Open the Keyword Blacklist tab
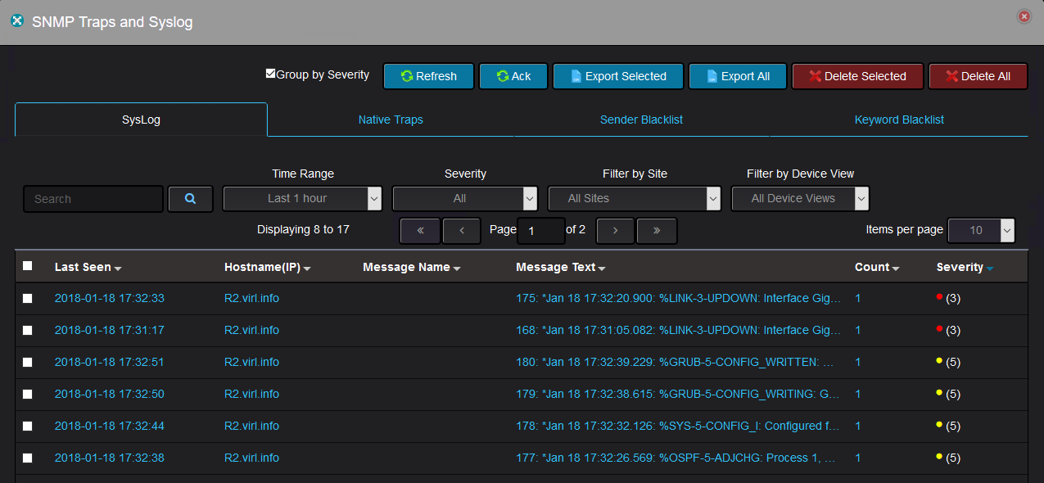Viewport: 1044px width, 483px height. tap(899, 120)
